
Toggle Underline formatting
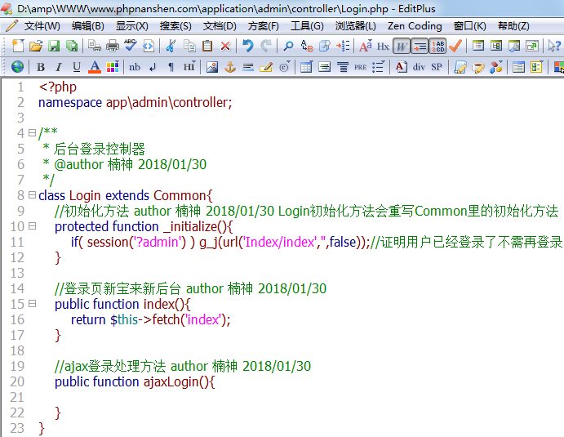[77, 67]
